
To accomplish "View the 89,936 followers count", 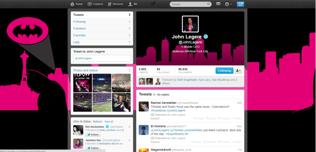I will point(185,71).
